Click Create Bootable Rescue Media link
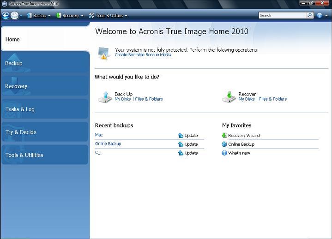The width and height of the screenshot is (332, 239). [x=143, y=55]
